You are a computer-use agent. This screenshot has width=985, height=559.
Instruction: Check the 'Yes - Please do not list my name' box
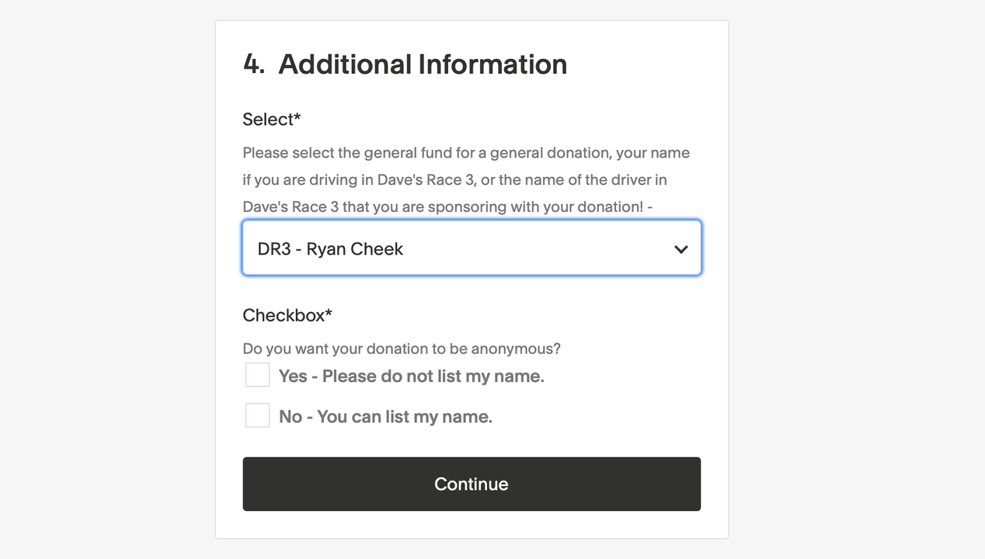point(257,375)
